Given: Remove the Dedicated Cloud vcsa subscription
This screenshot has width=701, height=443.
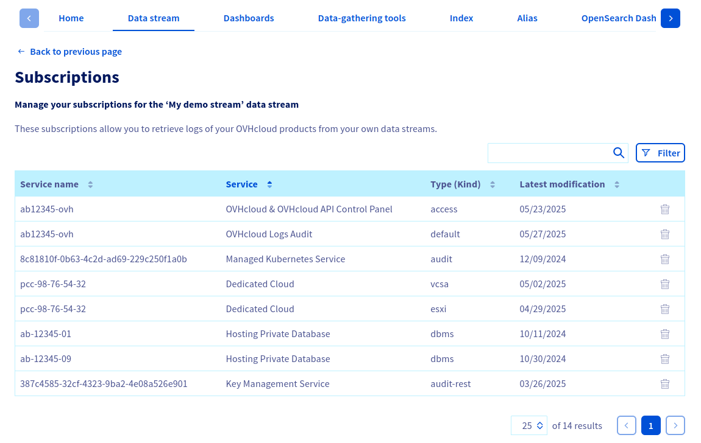Looking at the screenshot, I should tap(665, 284).
